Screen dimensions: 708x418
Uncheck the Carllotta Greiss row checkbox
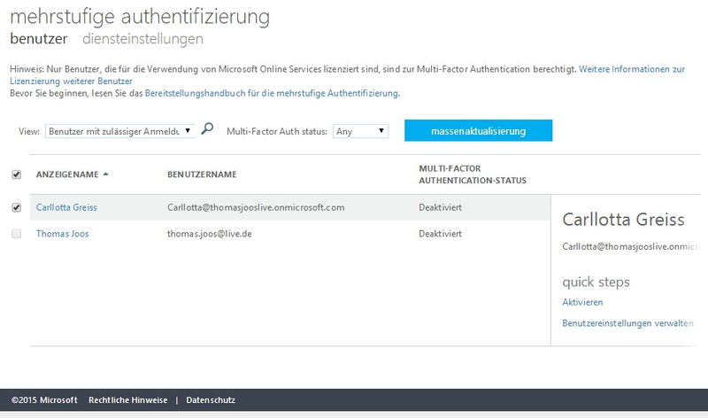(x=17, y=207)
